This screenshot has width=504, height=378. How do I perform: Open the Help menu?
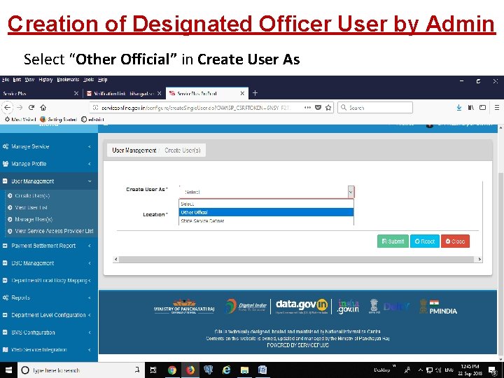pos(102,80)
